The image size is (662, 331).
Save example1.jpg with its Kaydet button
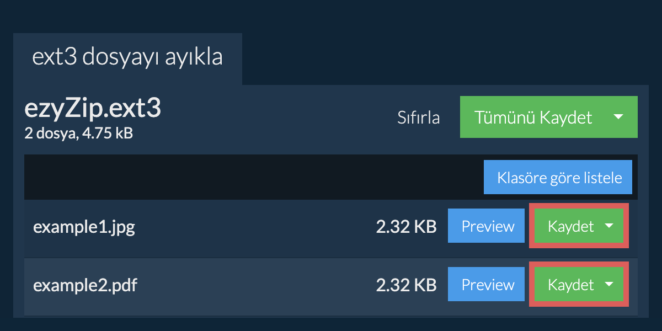[x=570, y=226]
